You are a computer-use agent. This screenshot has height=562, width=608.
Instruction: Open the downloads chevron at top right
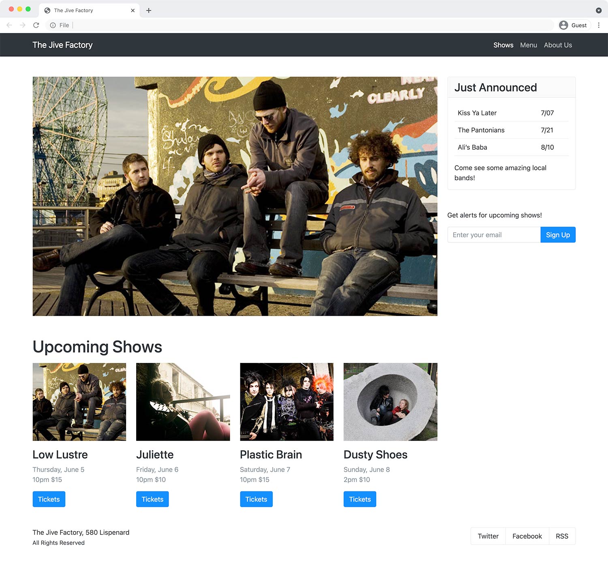598,10
